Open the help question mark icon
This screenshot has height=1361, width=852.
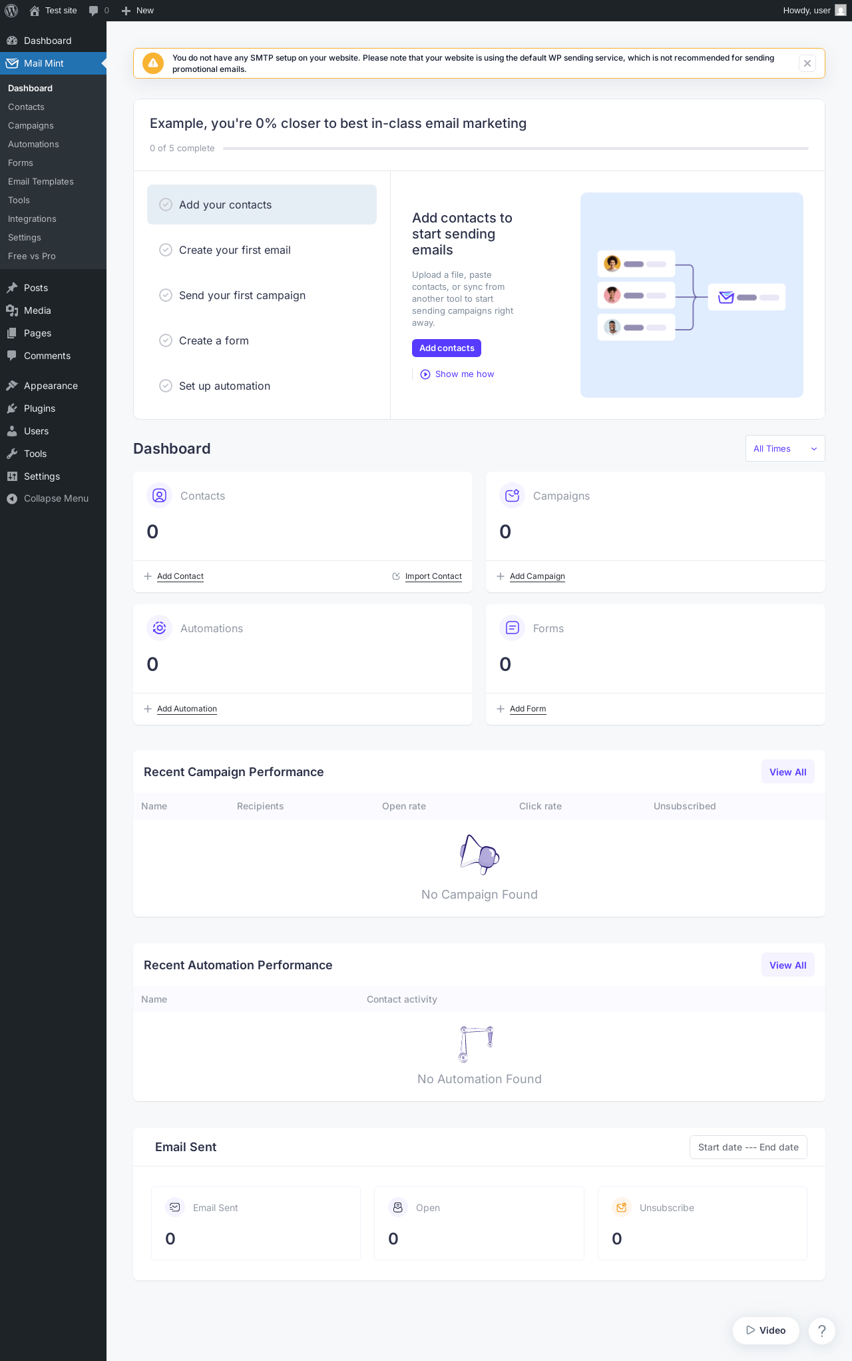822,1330
